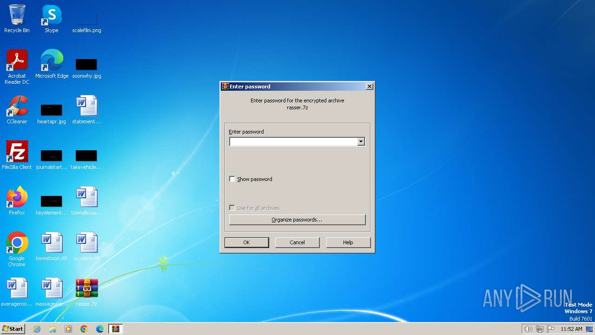Screen dimensions: 595x335
Task: Select the messagesal Word document icon
Action: 52,292
